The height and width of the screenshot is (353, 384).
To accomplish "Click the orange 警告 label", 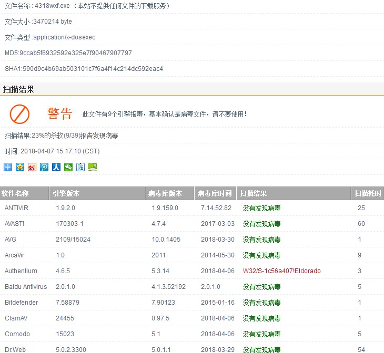I will pos(60,114).
